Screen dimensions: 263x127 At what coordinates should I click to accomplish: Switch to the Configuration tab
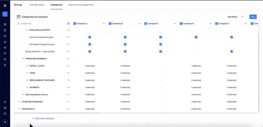coord(37,5)
